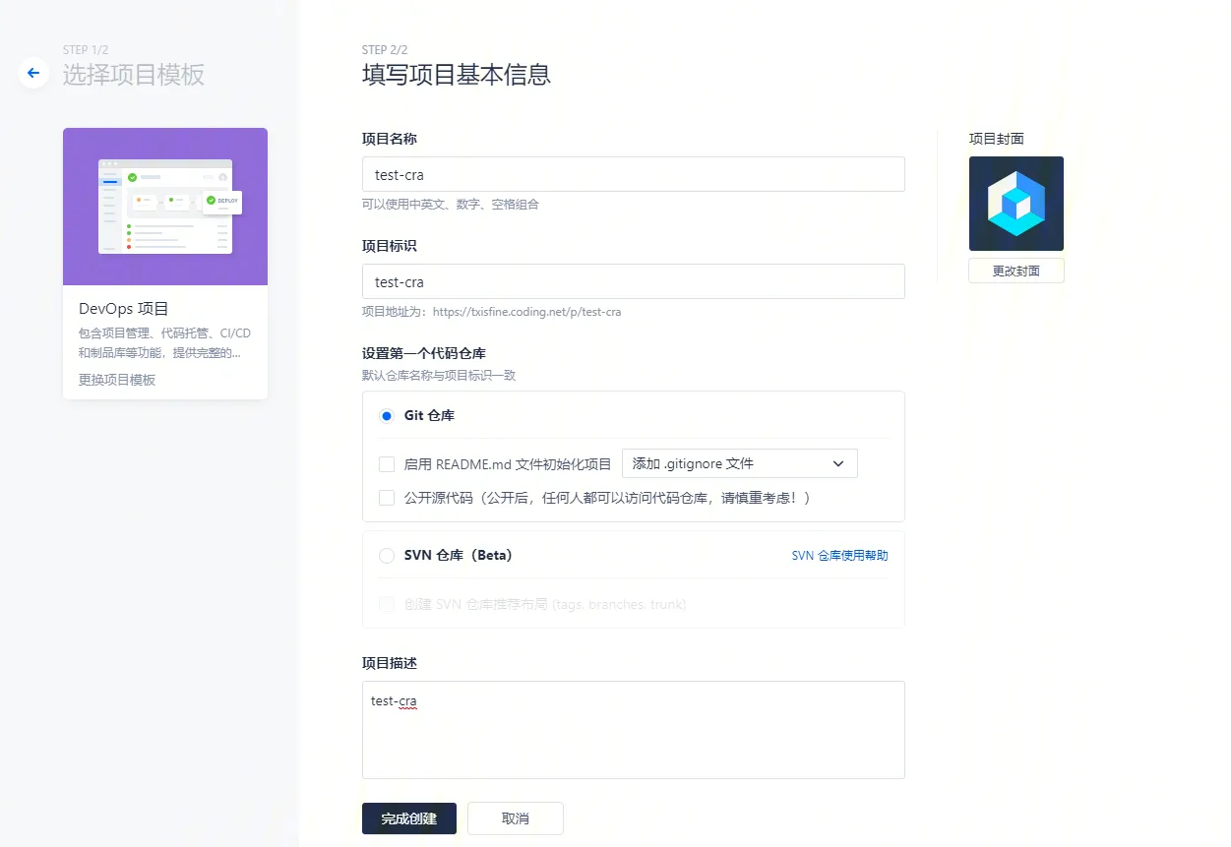Open the SVN 仓库使用帮助 link

pyautogui.click(x=839, y=556)
